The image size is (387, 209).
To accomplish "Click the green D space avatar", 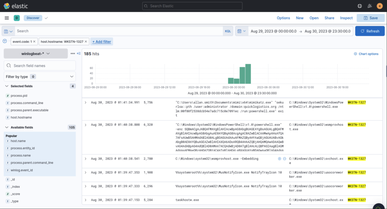I will pyautogui.click(x=17, y=18).
